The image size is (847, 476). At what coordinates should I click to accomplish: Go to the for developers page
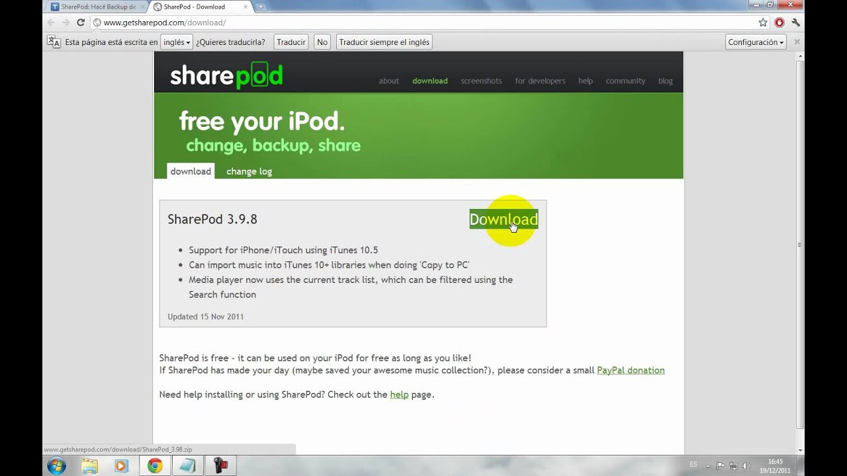tap(540, 81)
